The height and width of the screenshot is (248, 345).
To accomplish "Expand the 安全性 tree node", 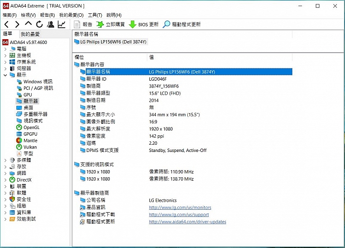I will pos(5,199).
